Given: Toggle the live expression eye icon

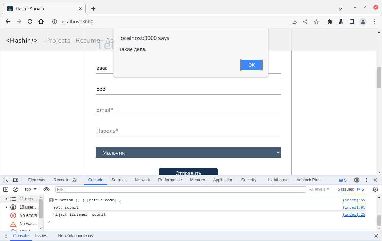Looking at the screenshot, I should (46, 189).
